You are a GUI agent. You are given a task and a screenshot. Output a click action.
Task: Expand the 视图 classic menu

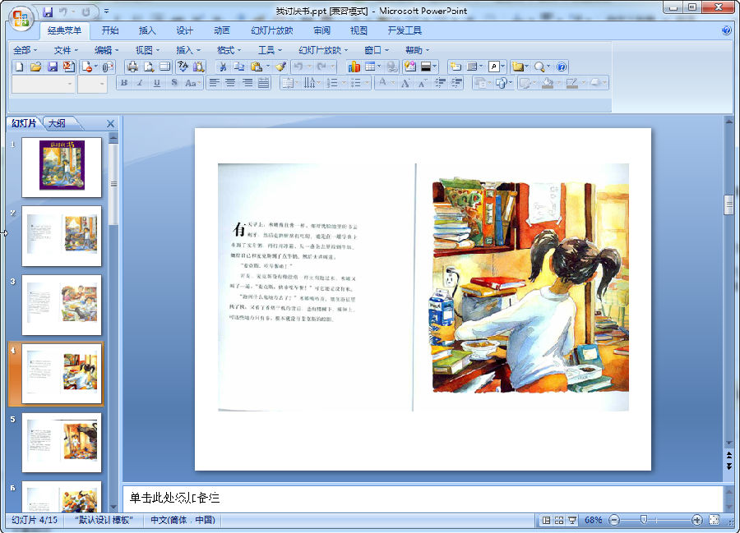click(147, 50)
